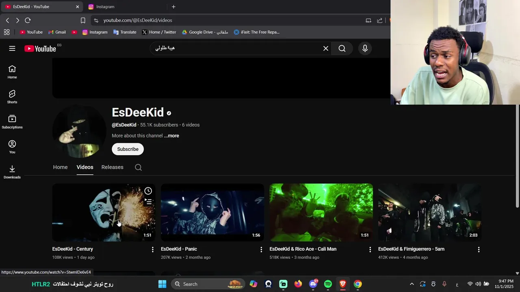Play the EsDeeKid - Century thumbnail
Image resolution: width=520 pixels, height=292 pixels.
coord(104,213)
